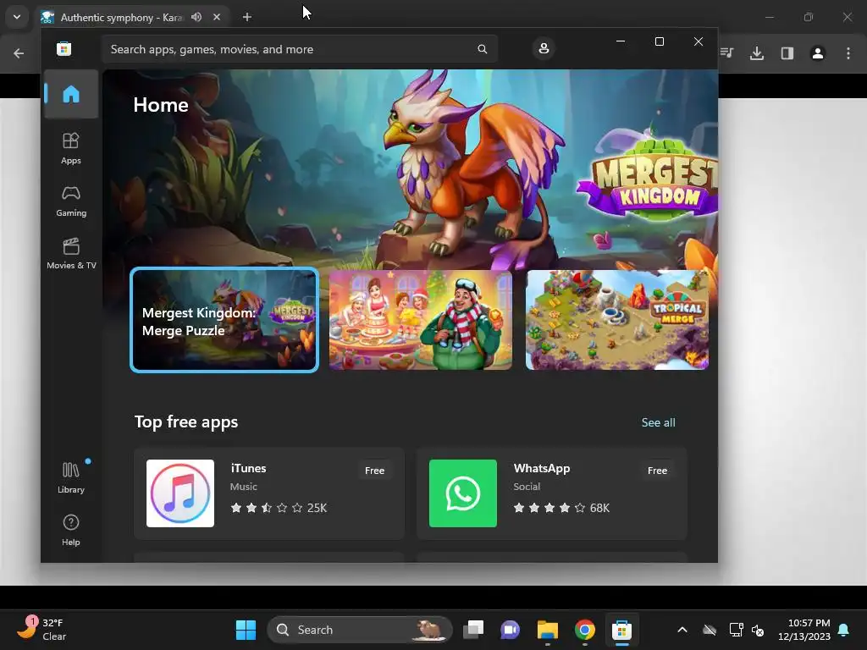Maximize the Microsoft Store window
Image resolution: width=867 pixels, height=650 pixels.
[x=659, y=41]
